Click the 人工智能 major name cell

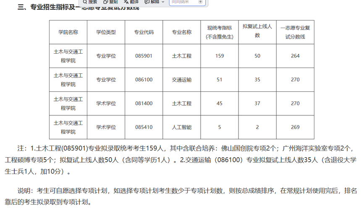tap(181, 127)
